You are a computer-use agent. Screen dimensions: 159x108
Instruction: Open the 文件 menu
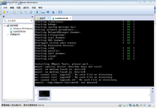tap(5, 8)
